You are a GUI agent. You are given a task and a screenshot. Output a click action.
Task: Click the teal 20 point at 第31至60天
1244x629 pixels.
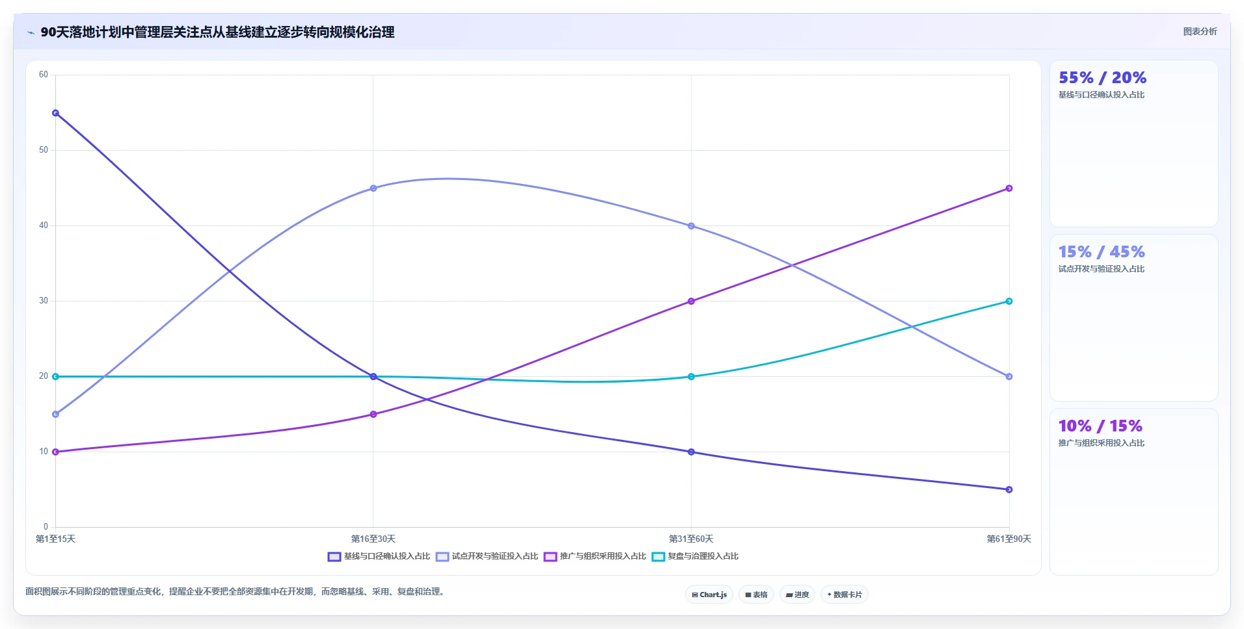691,377
